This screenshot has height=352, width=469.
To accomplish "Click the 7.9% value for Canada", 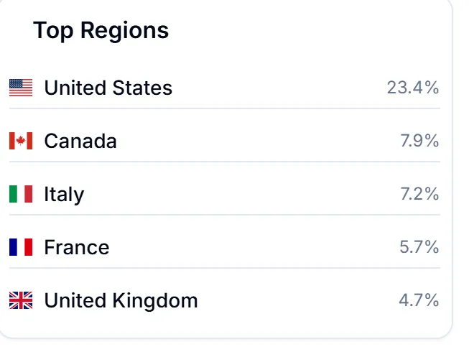I will coord(419,141).
